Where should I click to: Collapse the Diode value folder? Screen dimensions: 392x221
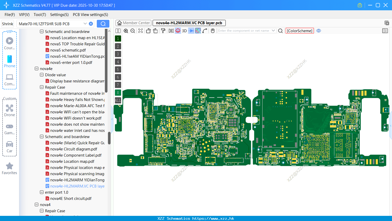42,75
